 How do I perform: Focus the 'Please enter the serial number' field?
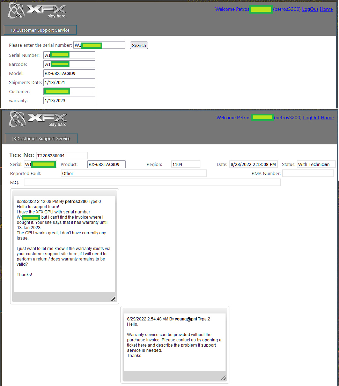coord(100,45)
